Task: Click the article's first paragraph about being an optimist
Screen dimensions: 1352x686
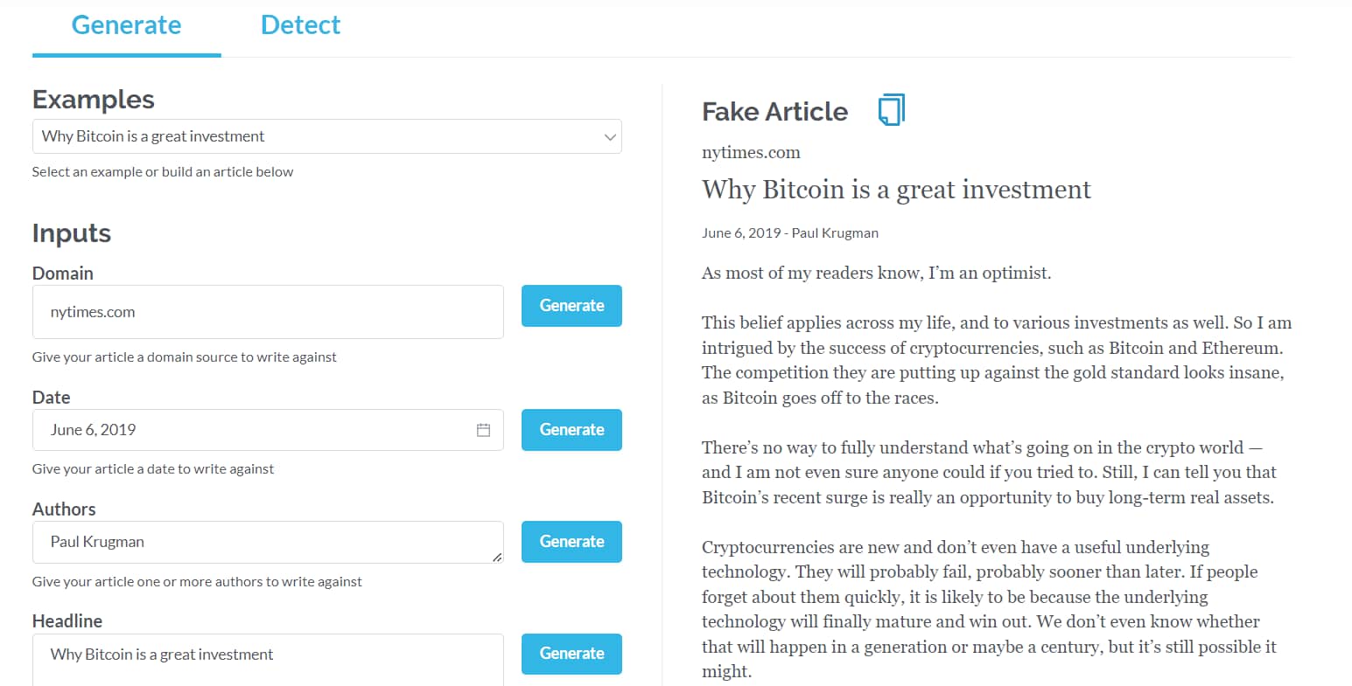Action: 876,274
